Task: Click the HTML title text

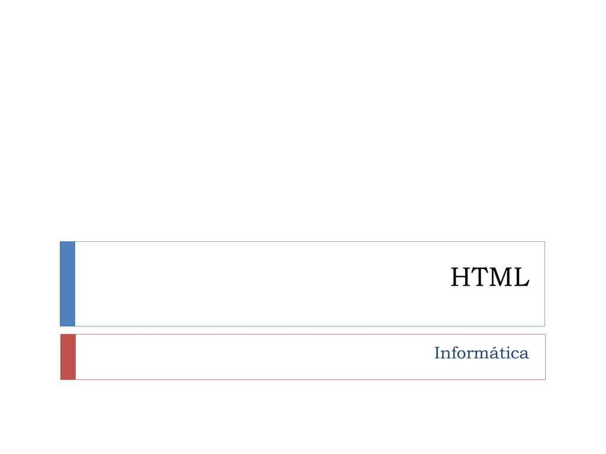Action: (x=489, y=277)
